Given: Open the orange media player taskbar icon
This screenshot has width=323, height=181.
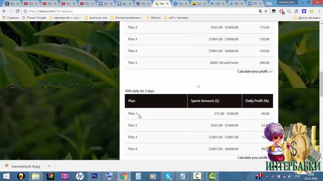Looking at the screenshot, I should 153,176.
